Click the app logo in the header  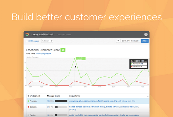tap(27, 34)
